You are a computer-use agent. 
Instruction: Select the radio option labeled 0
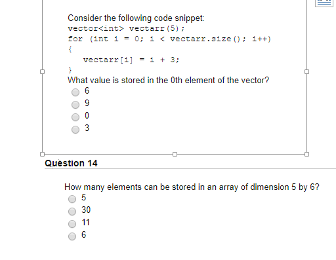point(75,117)
